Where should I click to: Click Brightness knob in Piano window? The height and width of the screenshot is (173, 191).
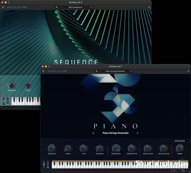click(x=52, y=149)
